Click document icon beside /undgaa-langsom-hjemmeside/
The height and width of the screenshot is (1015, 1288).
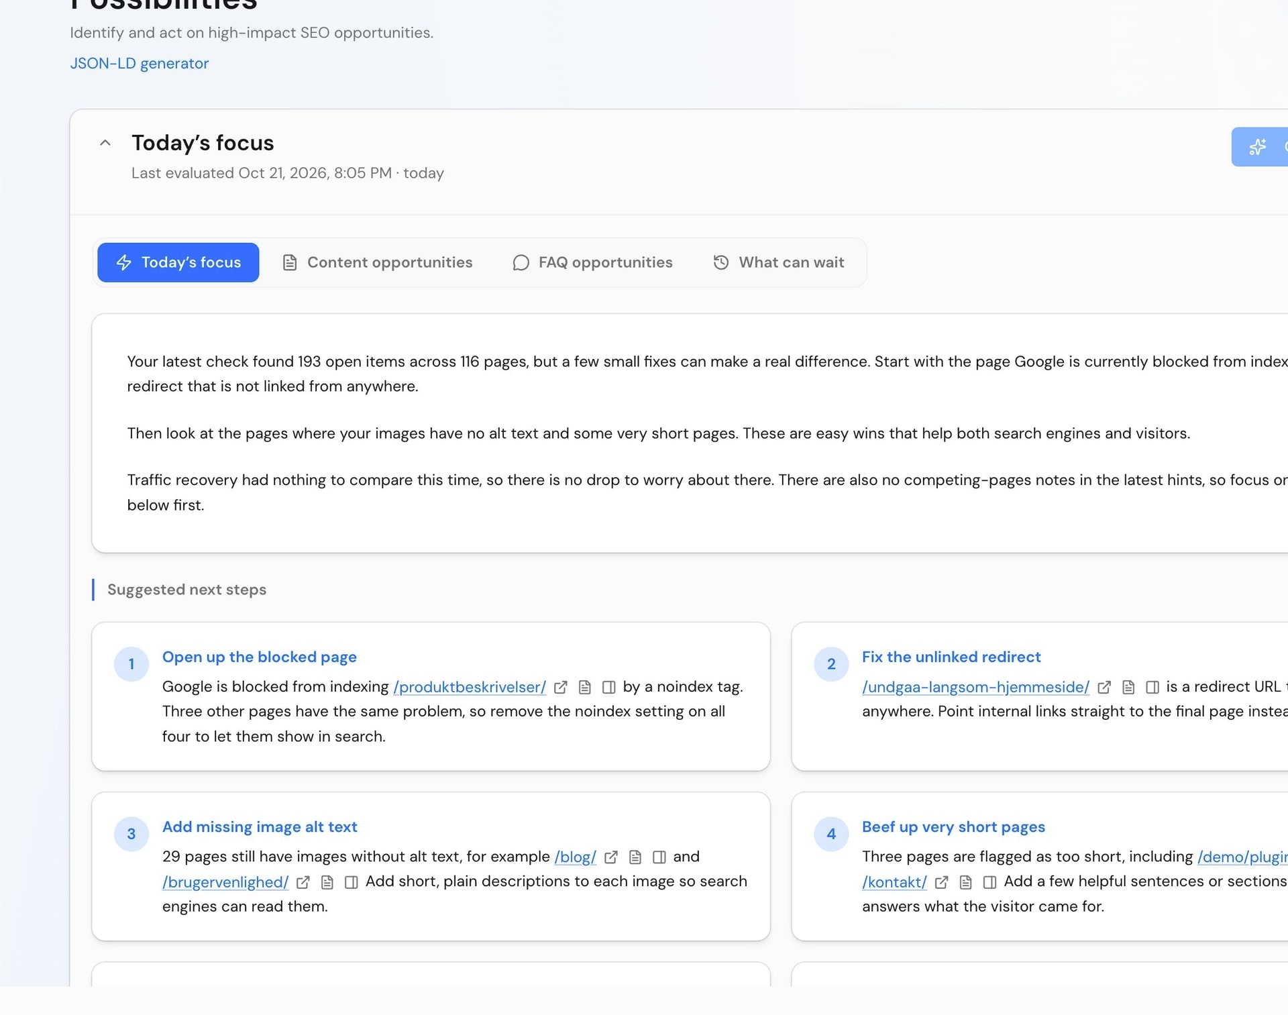tap(1128, 687)
